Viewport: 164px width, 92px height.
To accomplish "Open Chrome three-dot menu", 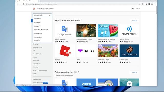I will (x=155, y=4).
